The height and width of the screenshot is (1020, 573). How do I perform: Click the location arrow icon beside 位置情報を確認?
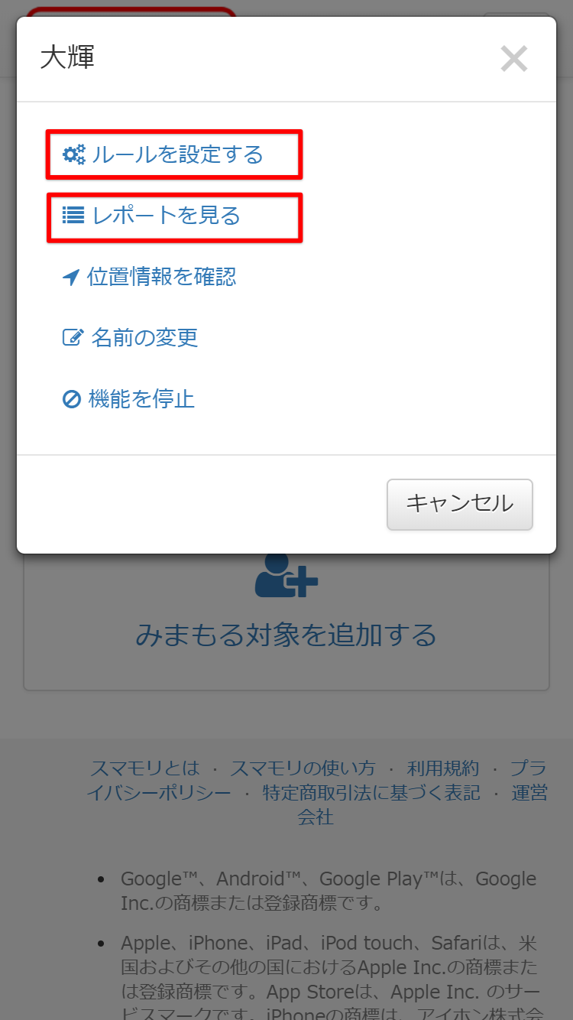(71, 278)
